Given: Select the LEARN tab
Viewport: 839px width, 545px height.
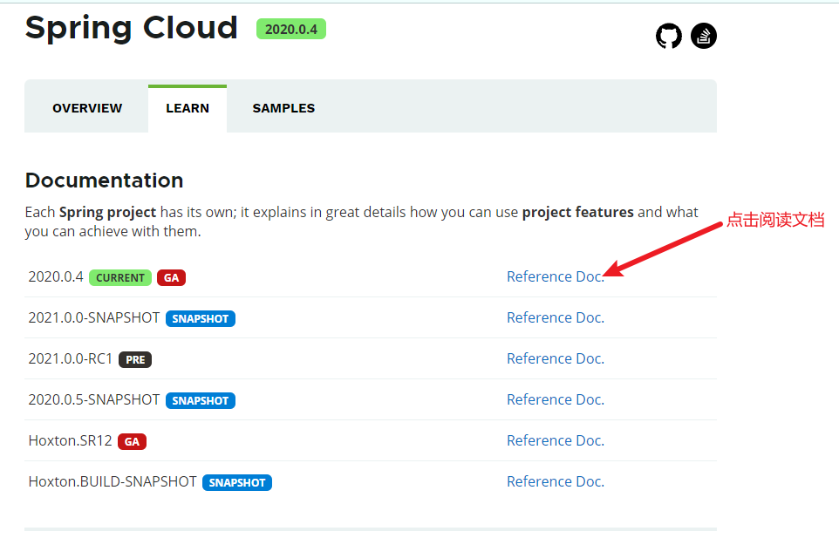Looking at the screenshot, I should pyautogui.click(x=188, y=108).
